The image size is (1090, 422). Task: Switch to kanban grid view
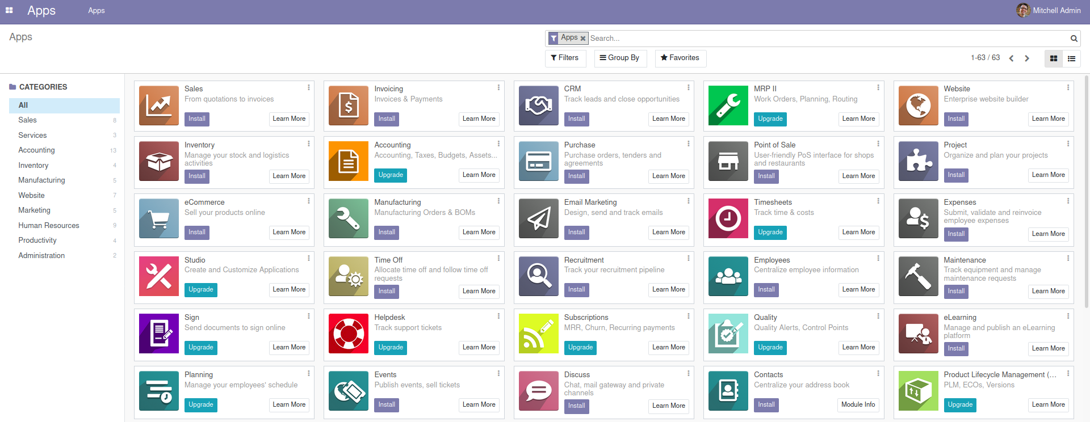pos(1054,58)
